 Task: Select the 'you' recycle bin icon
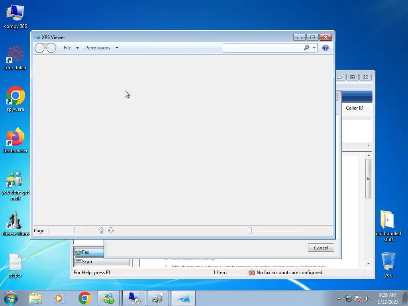click(x=388, y=265)
